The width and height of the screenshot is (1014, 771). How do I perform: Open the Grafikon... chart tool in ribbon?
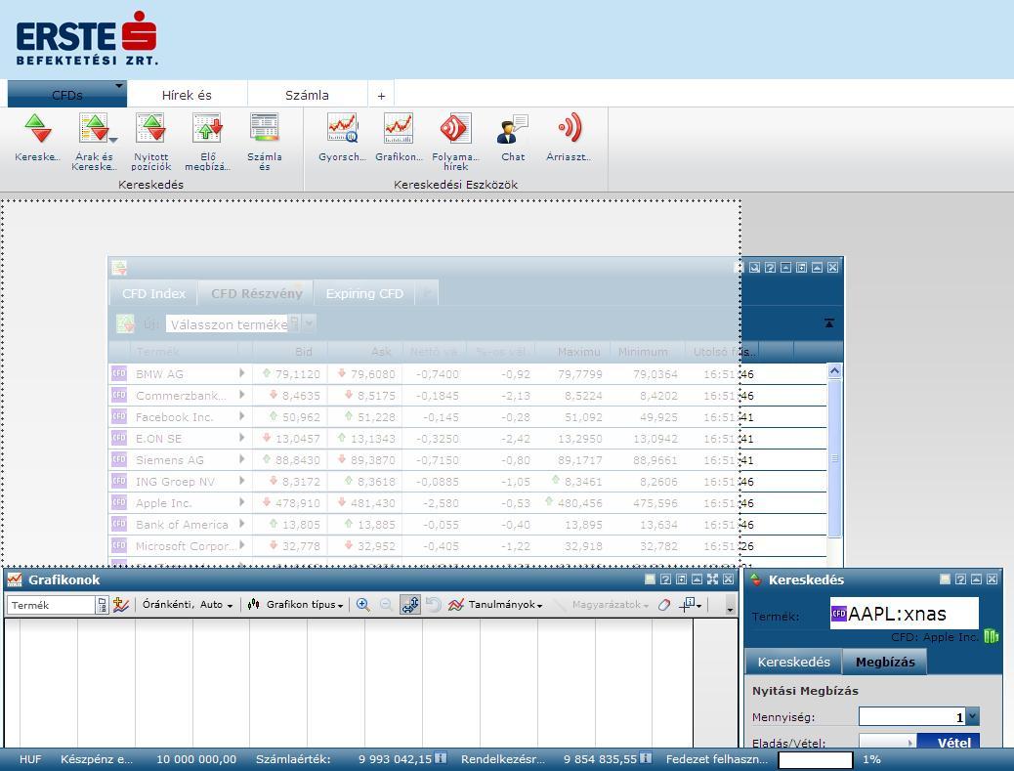(399, 137)
